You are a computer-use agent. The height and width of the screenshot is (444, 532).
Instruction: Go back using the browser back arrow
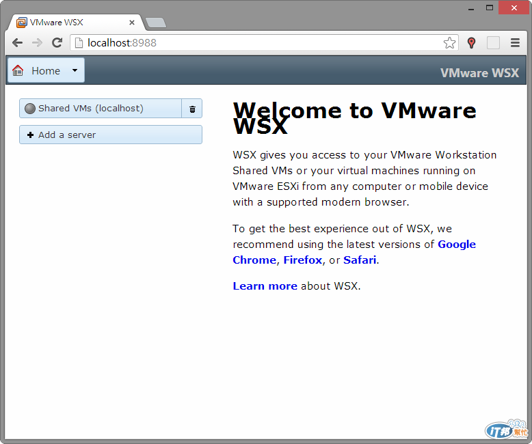pyautogui.click(x=17, y=43)
